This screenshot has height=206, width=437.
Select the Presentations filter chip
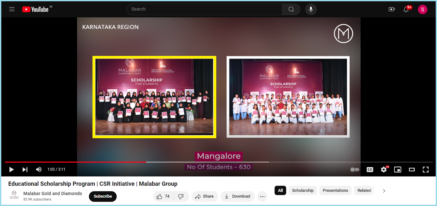click(x=335, y=190)
